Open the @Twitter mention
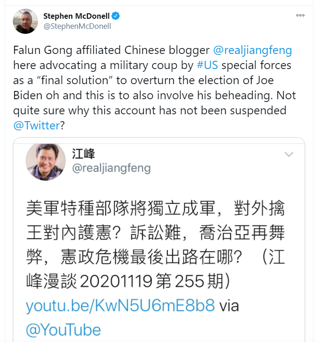The width and height of the screenshot is (318, 342). click(x=37, y=125)
